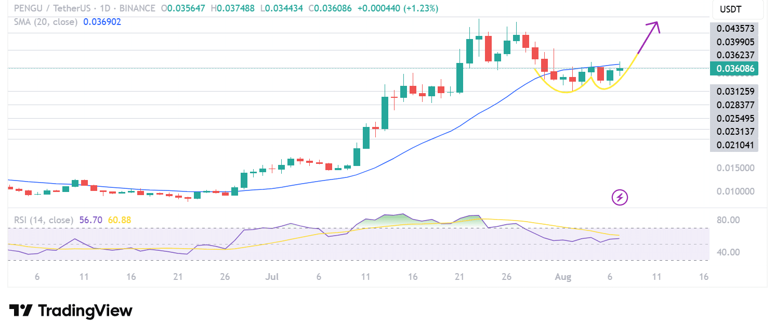Screen dimensions: 775x334
Task: Click the purple lightning bolt icon on the chart
Action: [x=619, y=198]
